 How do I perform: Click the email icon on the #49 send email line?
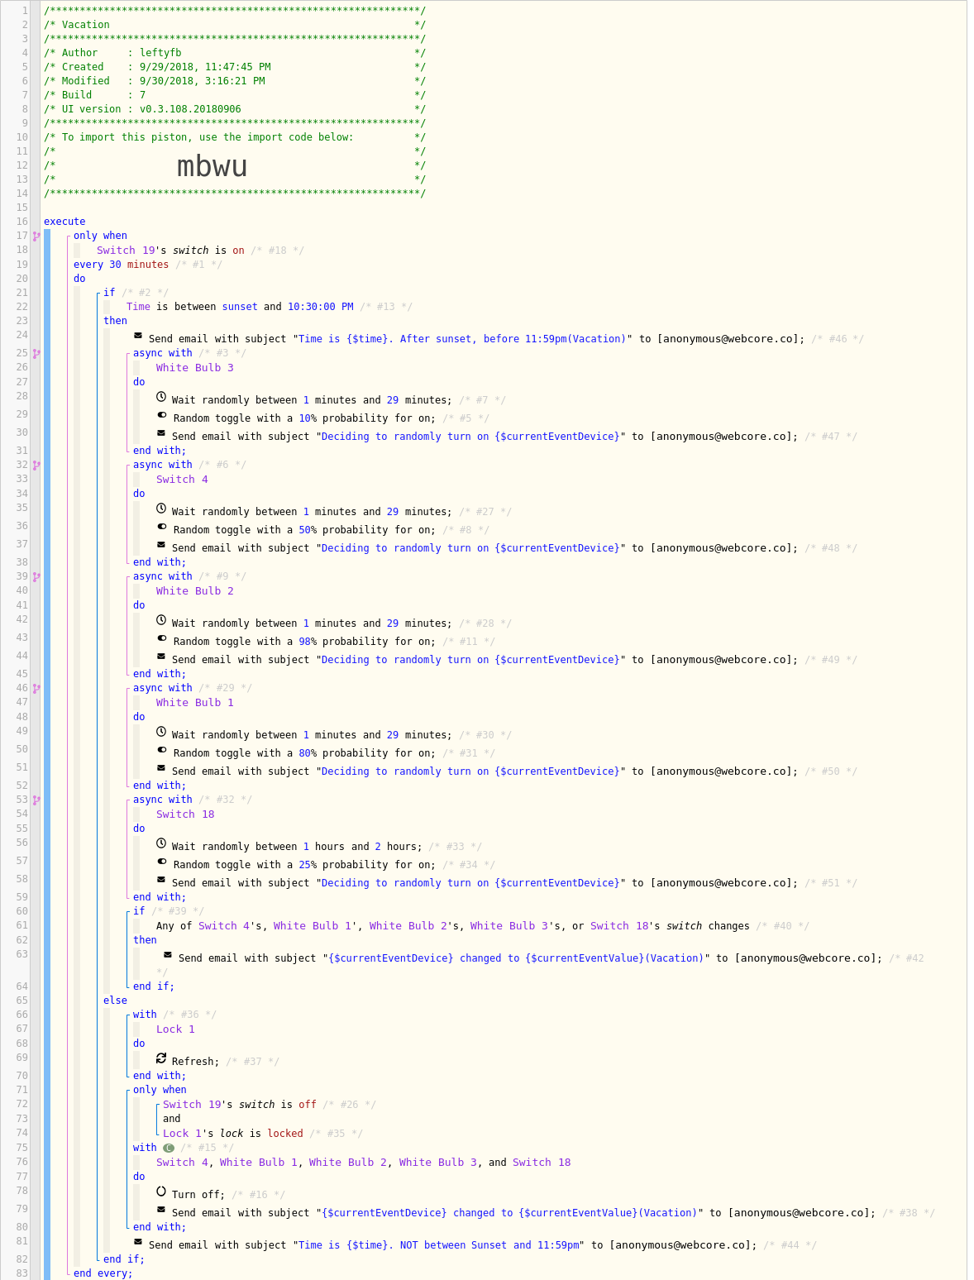tap(161, 657)
